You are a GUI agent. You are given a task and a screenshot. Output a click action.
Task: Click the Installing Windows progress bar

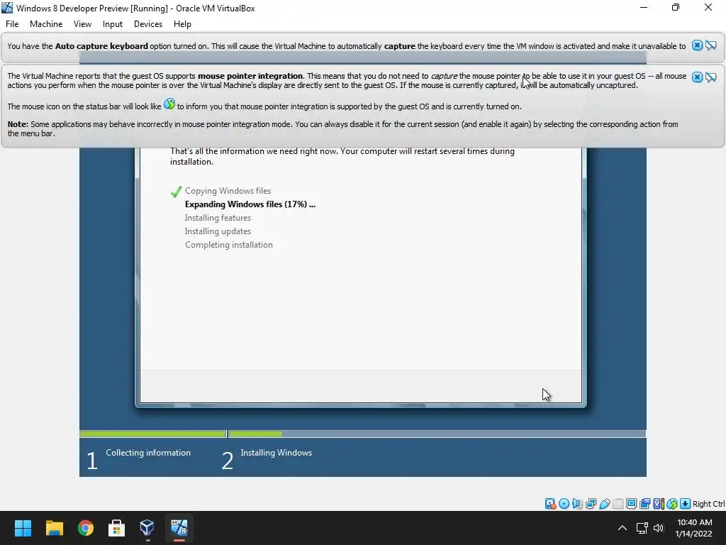point(437,434)
